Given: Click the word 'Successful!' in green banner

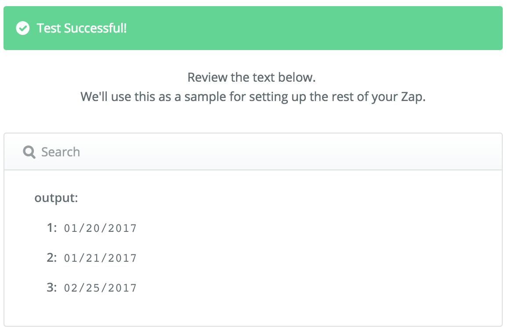Looking at the screenshot, I should [95, 28].
